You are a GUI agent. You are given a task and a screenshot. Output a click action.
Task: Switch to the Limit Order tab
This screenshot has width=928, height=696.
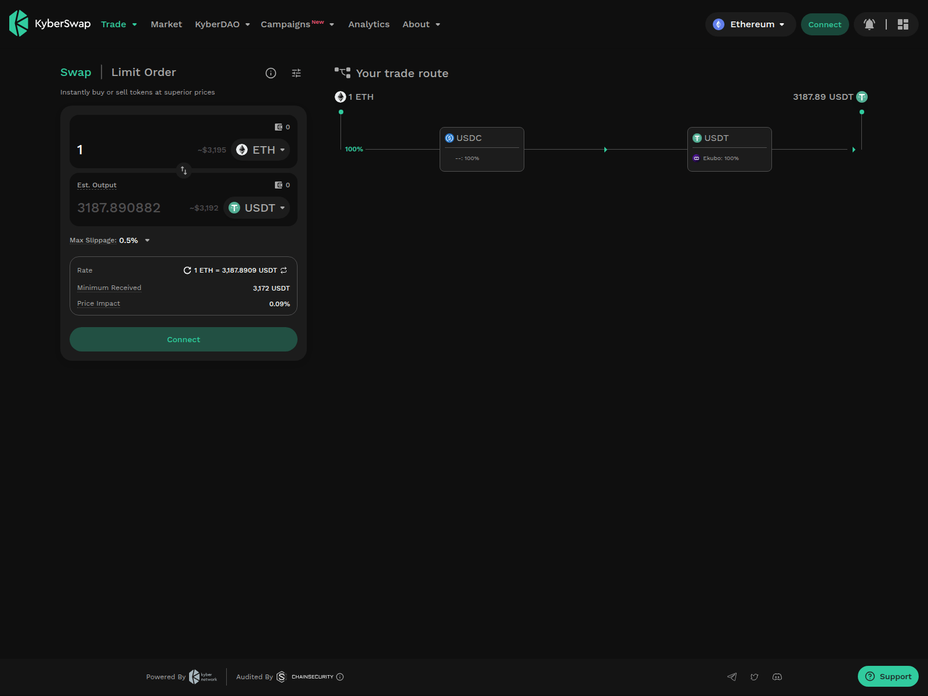tap(143, 72)
